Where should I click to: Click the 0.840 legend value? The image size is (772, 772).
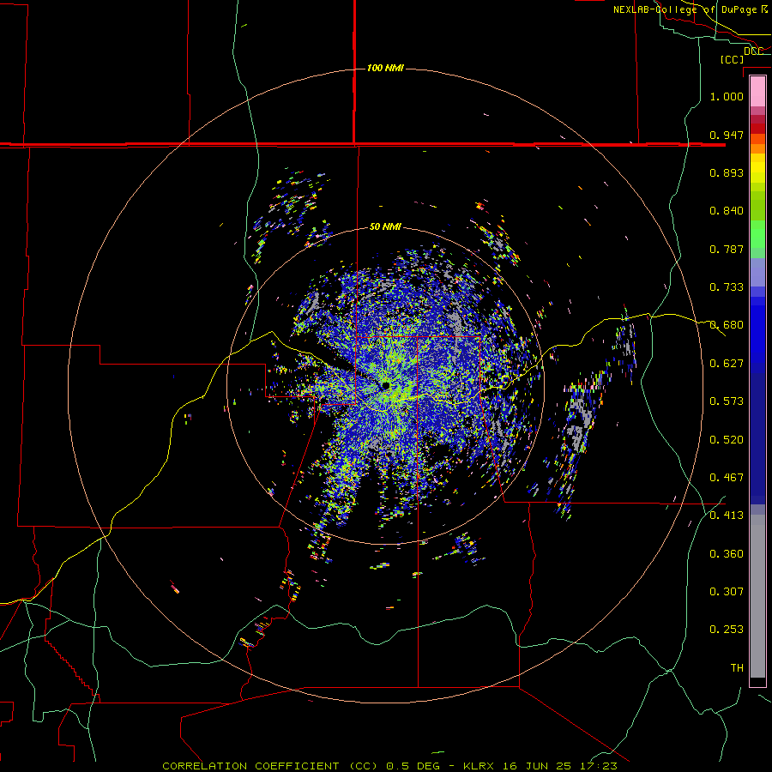pyautogui.click(x=727, y=211)
